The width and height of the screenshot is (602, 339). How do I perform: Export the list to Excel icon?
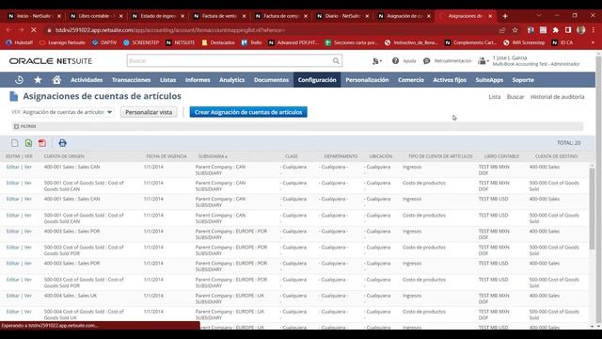click(x=28, y=143)
